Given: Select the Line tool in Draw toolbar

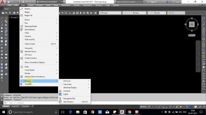Looking at the screenshot, I should [x=2, y=18].
